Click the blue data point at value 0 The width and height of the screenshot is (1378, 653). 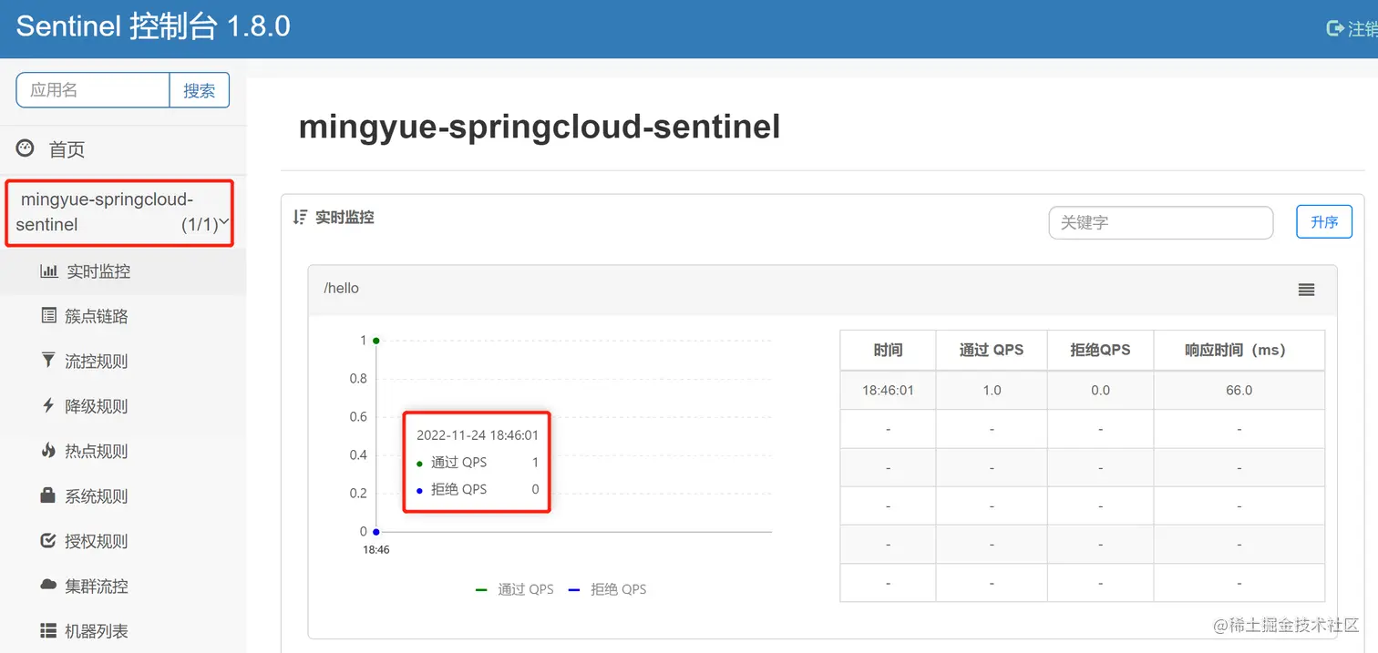click(x=375, y=532)
